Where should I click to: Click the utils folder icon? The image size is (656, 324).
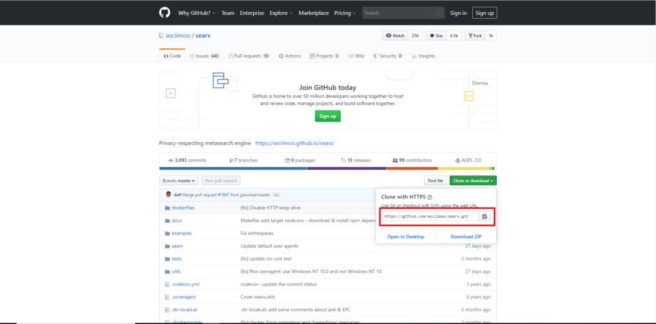tap(167, 271)
